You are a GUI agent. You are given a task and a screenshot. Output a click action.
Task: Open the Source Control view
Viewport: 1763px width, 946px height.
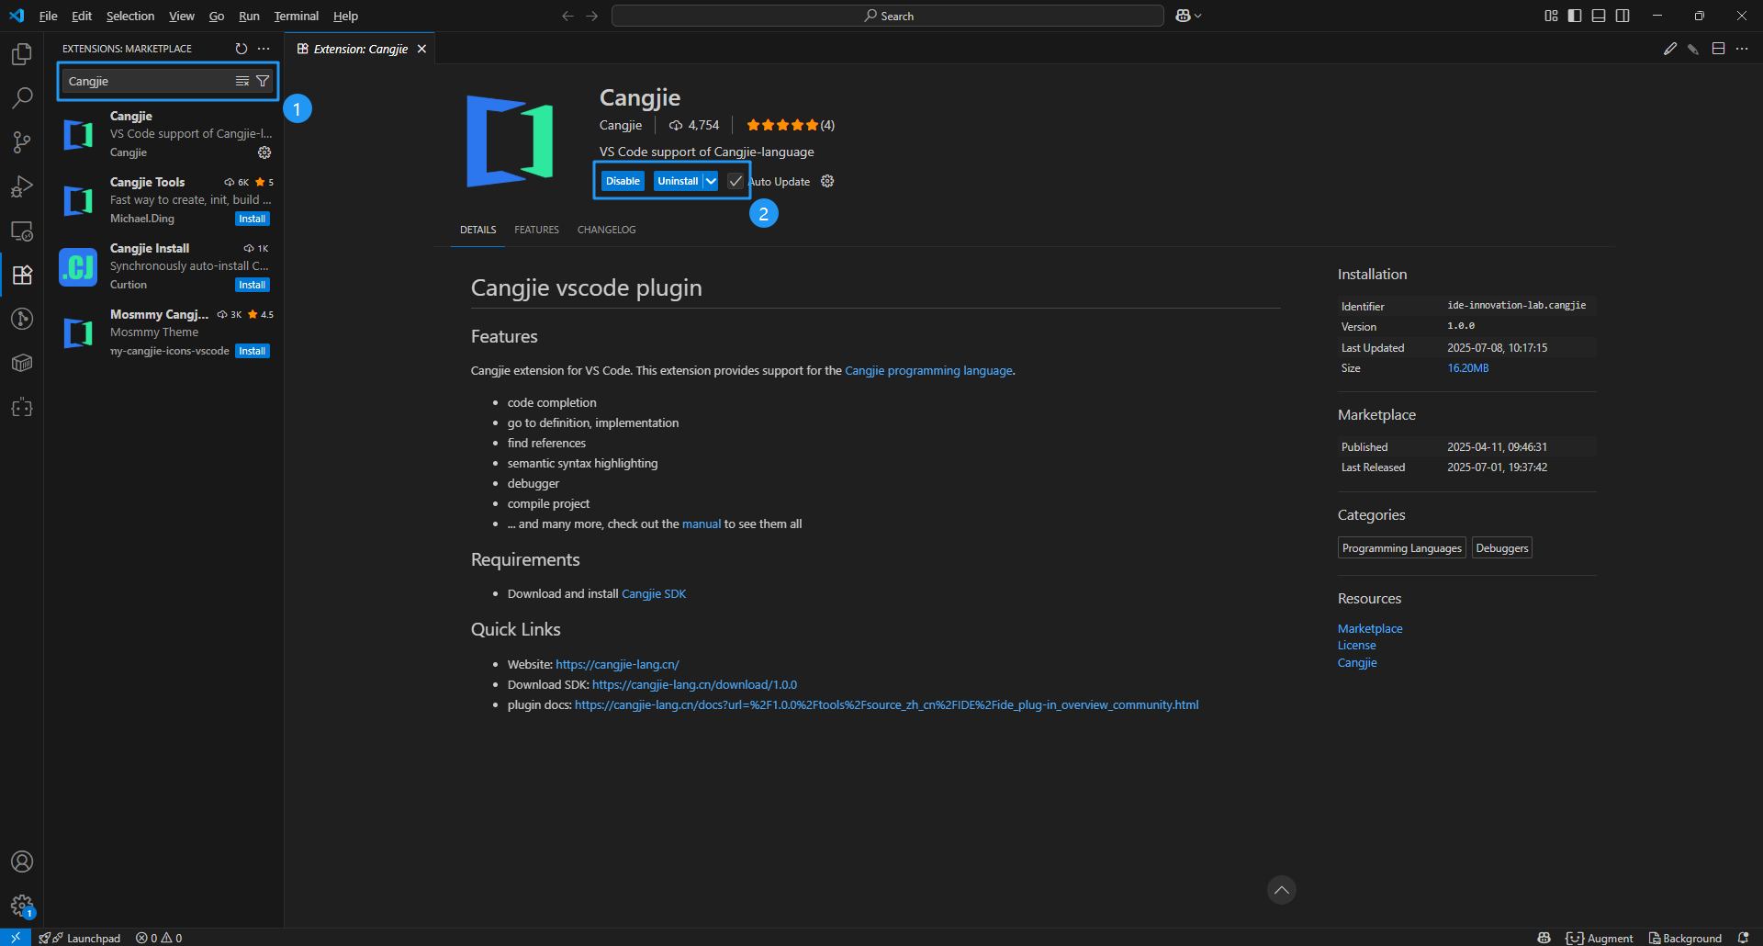[22, 142]
